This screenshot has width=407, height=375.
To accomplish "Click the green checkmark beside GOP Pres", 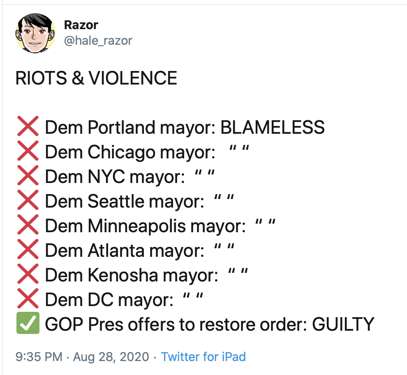I will coord(28,323).
